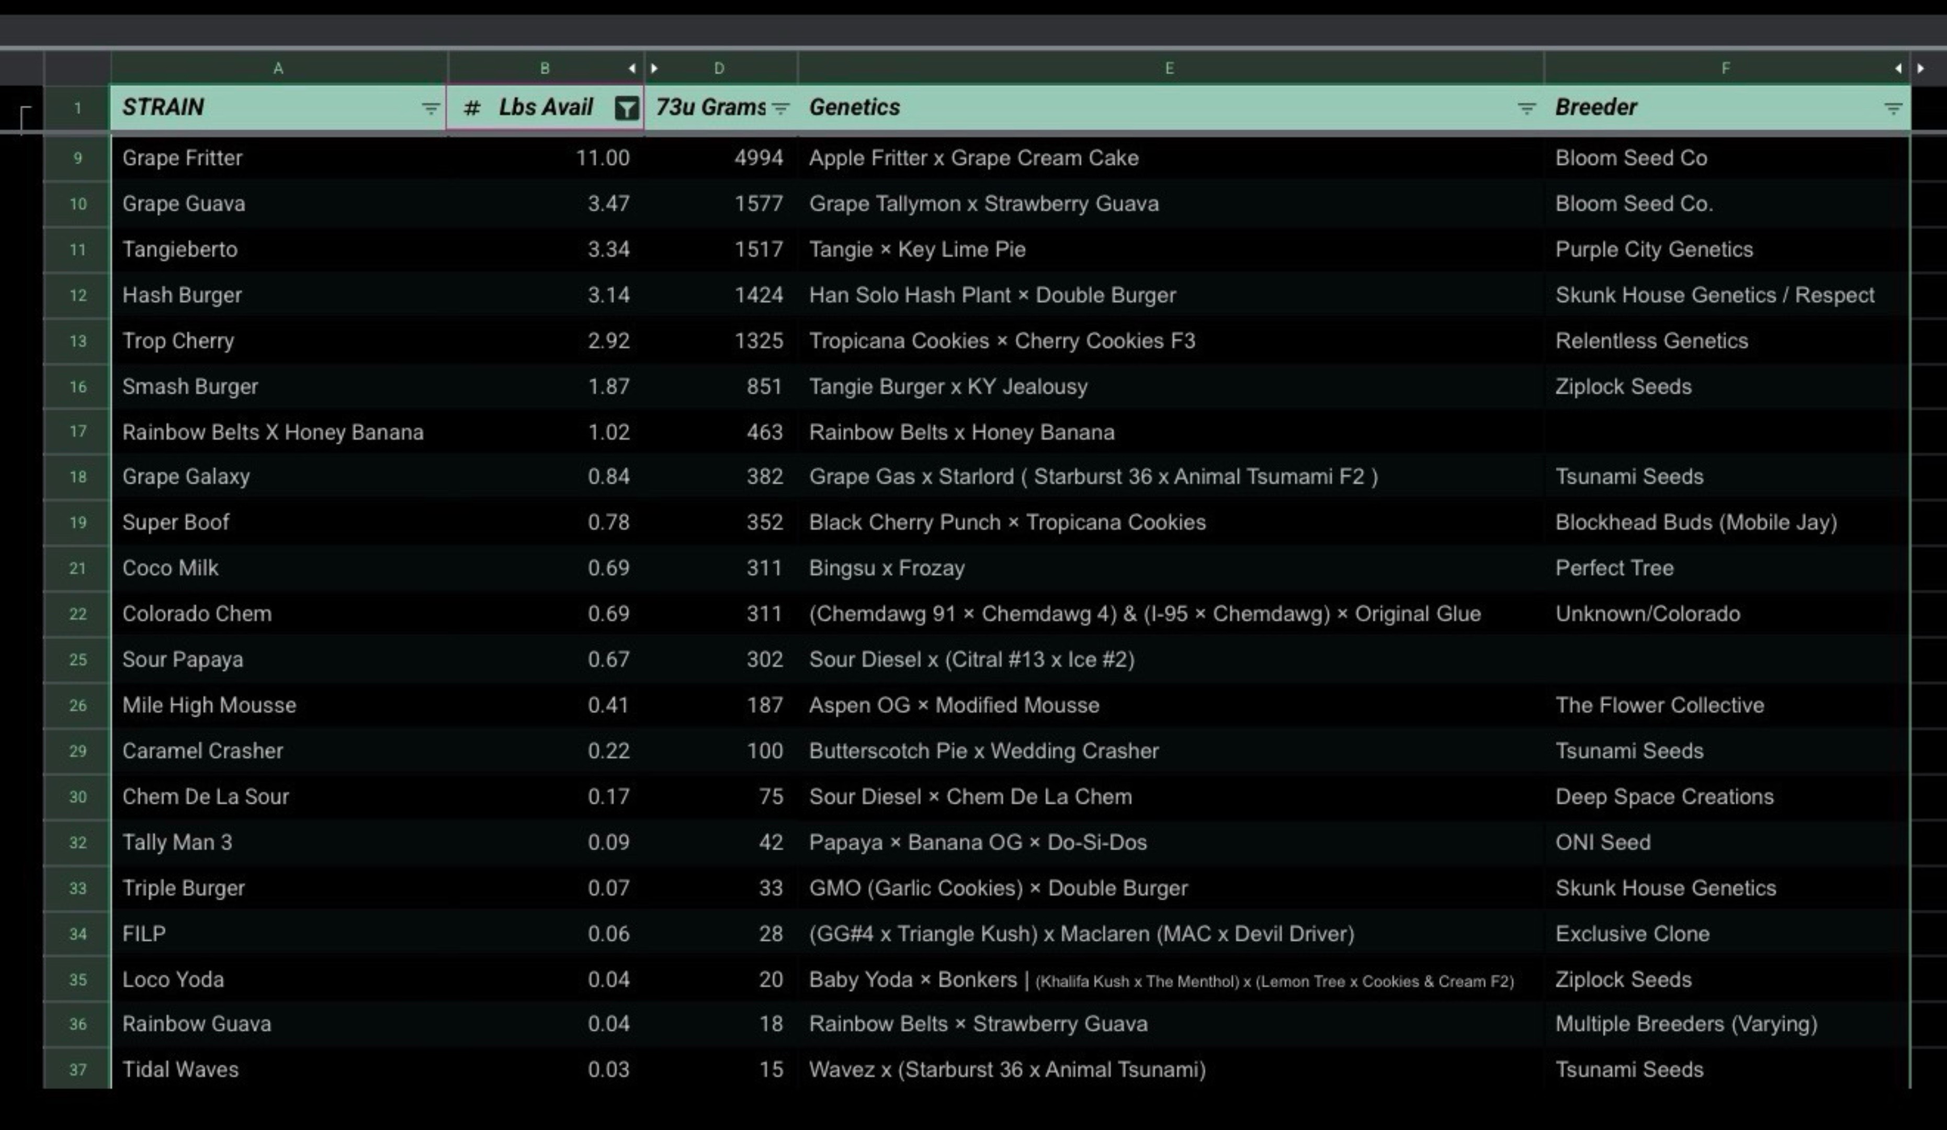This screenshot has width=1947, height=1130.
Task: Click The Flower Collective breeder cell
Action: (x=1727, y=705)
